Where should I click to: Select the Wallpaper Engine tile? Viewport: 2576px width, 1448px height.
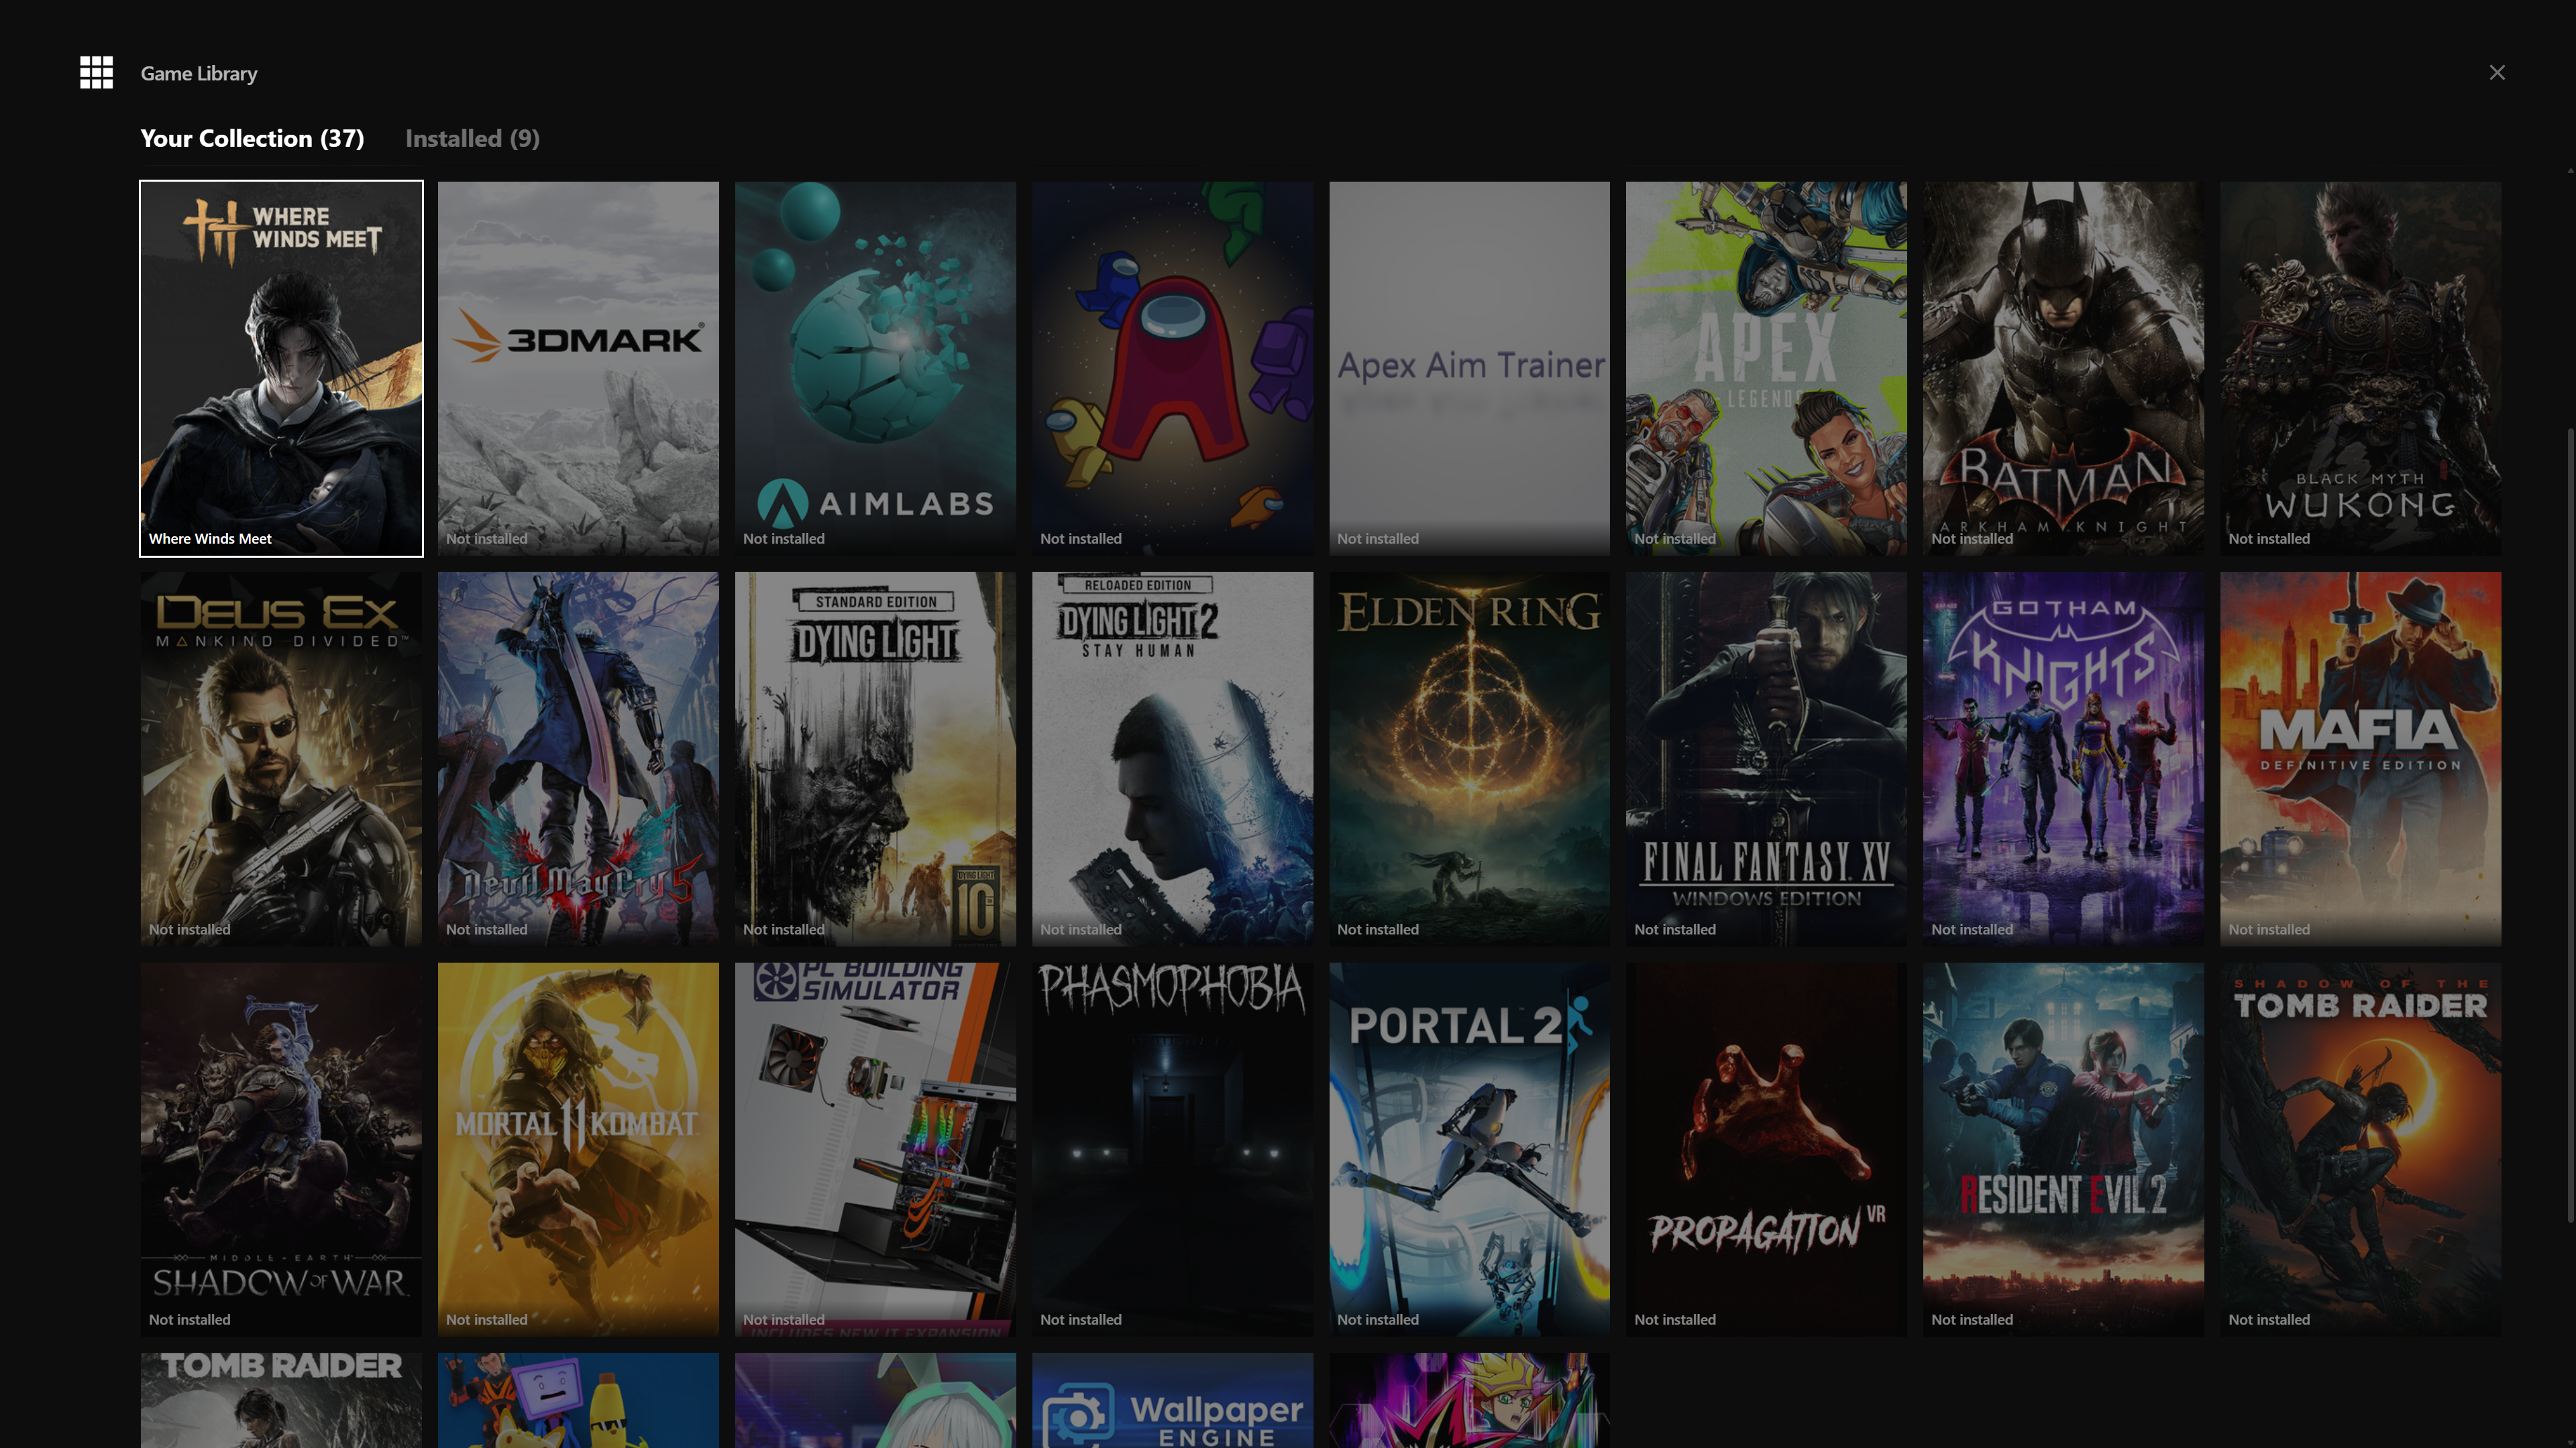coord(1172,1400)
